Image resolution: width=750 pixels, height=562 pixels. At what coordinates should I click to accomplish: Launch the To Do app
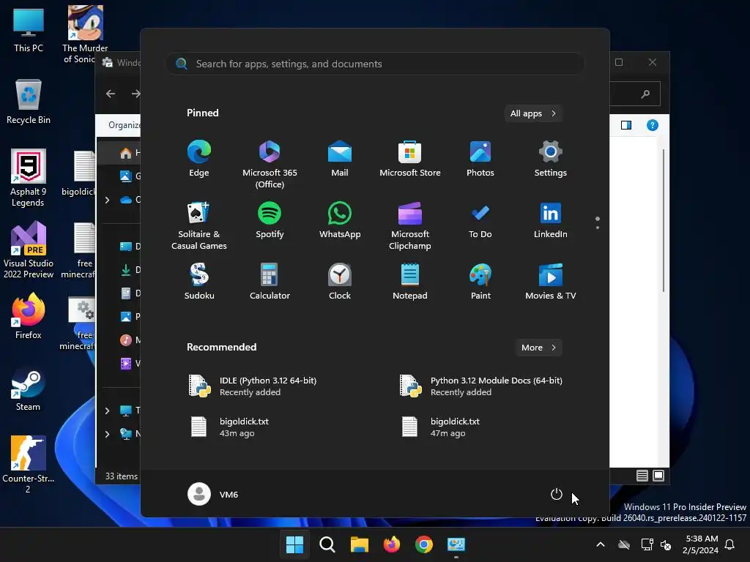[x=480, y=220]
